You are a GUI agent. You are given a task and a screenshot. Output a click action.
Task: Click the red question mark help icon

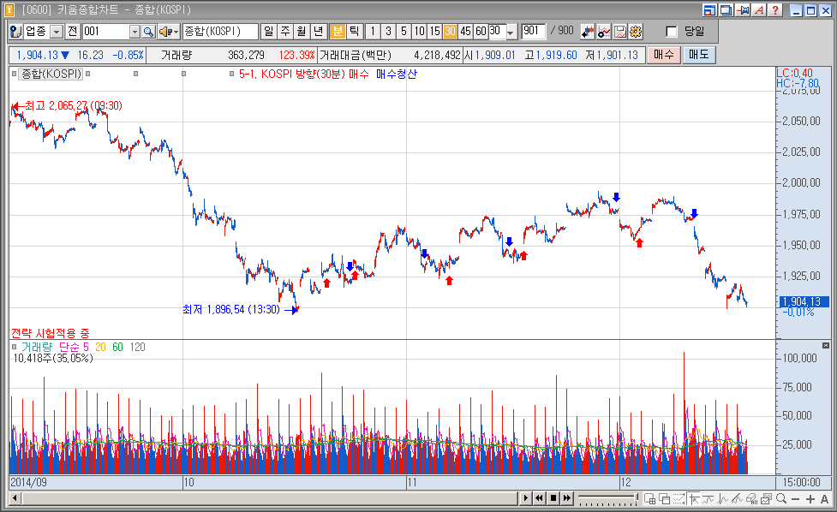click(775, 10)
